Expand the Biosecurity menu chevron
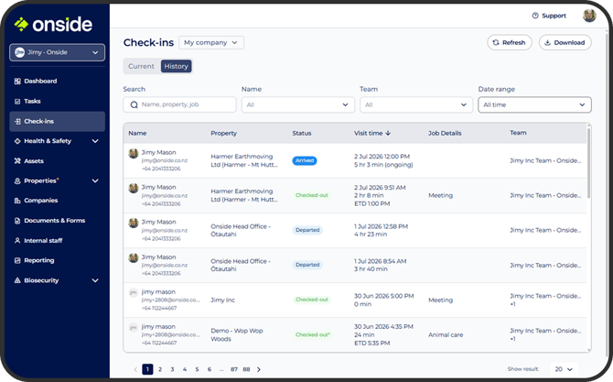The width and height of the screenshot is (613, 382). coord(95,280)
